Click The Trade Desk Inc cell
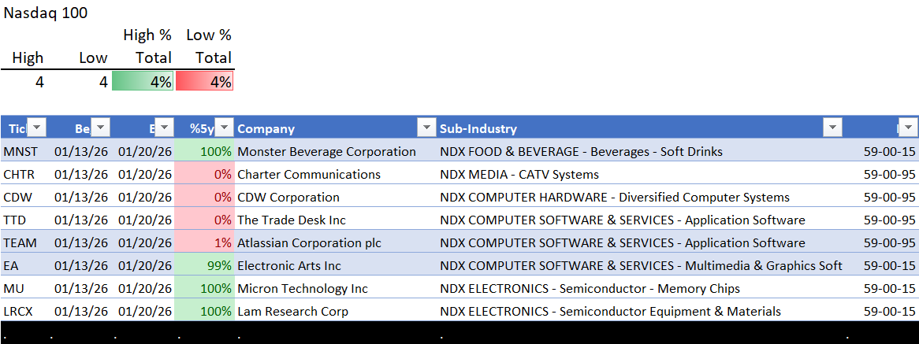Image resolution: width=919 pixels, height=344 pixels. point(292,220)
